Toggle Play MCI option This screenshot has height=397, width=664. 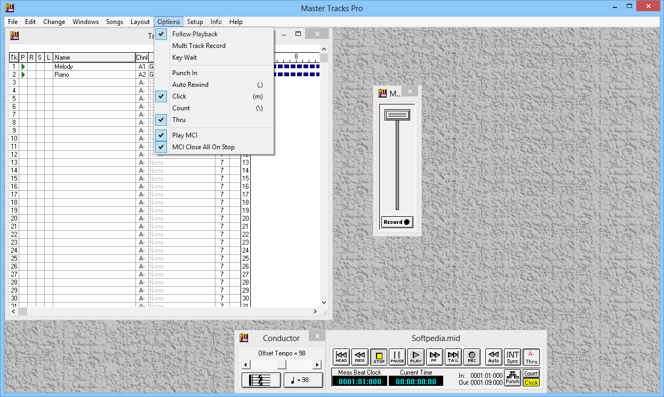(214, 135)
